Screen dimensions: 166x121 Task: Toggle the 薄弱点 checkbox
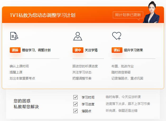click(75, 111)
